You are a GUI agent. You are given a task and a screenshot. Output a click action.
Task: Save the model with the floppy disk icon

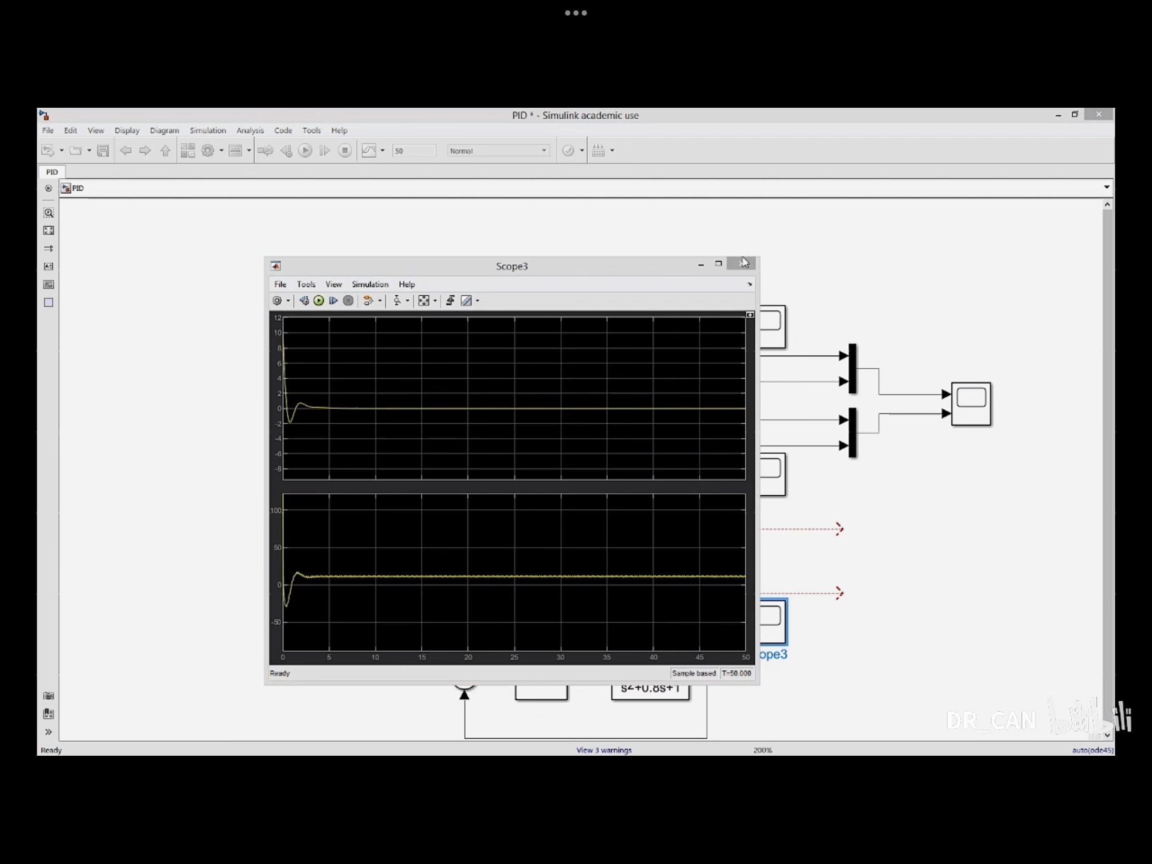103,151
